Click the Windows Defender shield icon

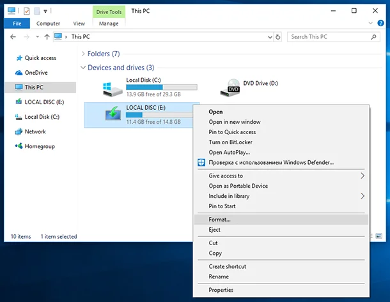(x=201, y=162)
